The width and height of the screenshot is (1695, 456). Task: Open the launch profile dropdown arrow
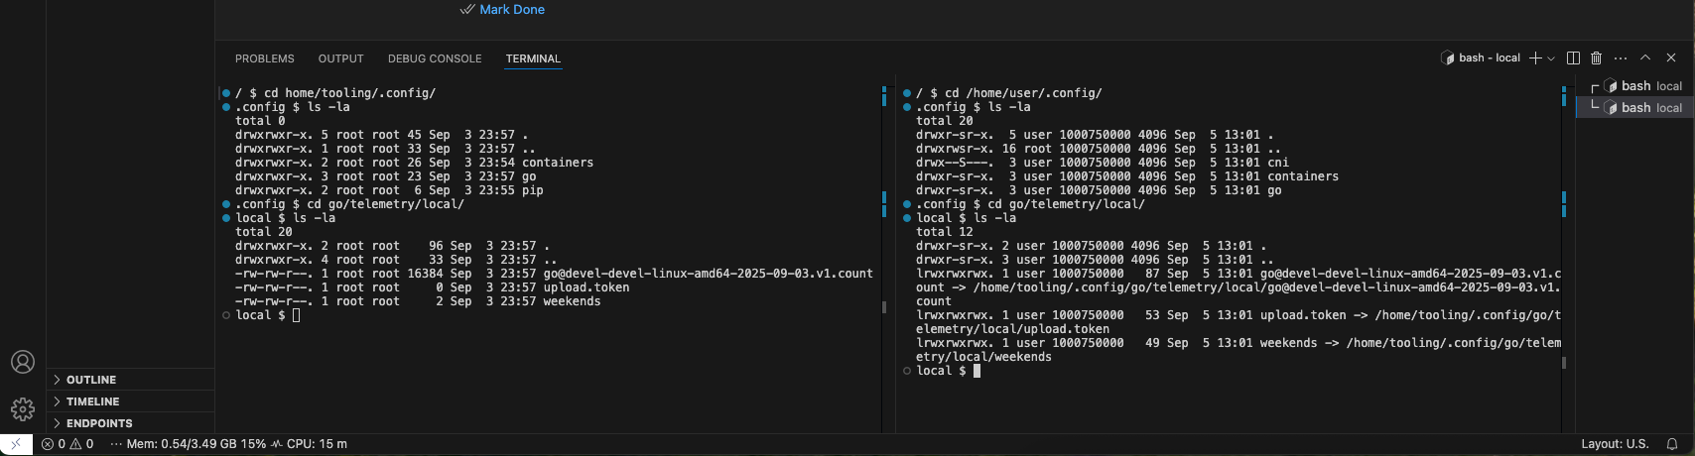[x=1551, y=58]
